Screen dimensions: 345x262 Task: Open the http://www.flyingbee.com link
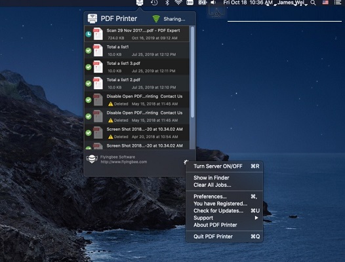124,162
